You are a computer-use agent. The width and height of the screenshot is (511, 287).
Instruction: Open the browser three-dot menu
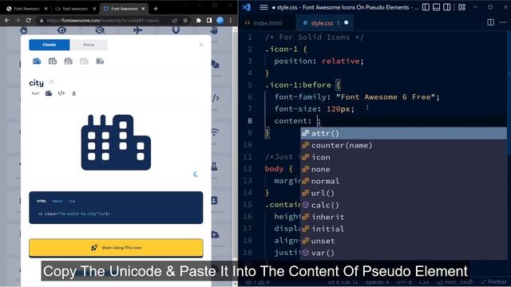click(x=231, y=21)
